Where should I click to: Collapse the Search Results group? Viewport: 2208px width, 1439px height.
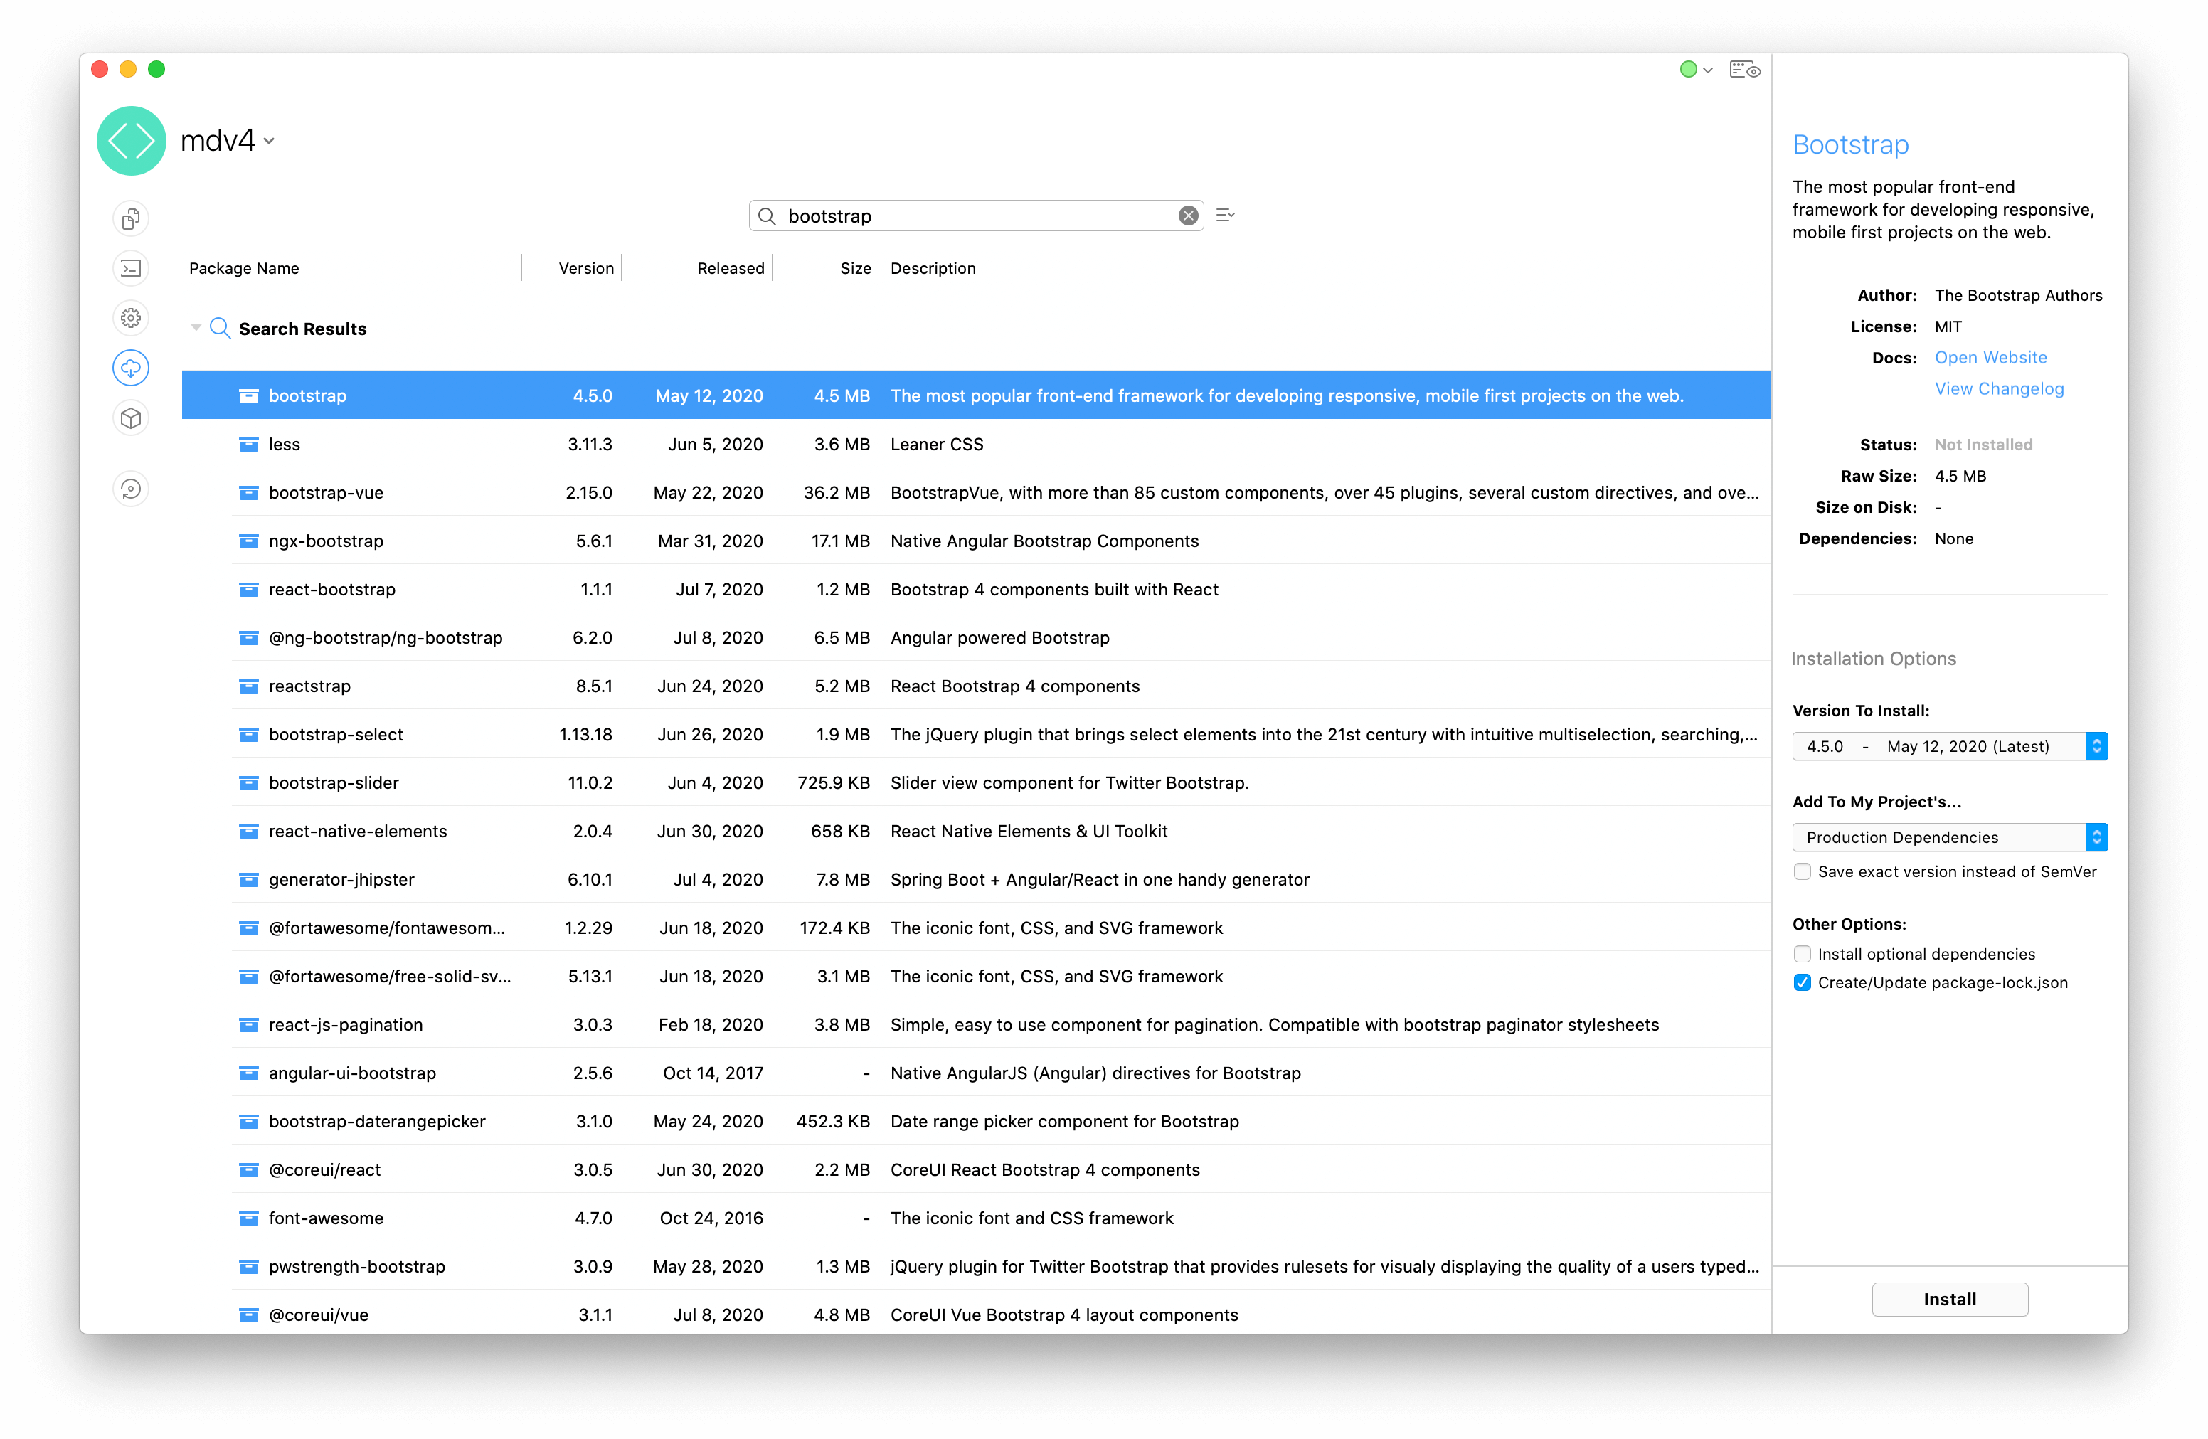click(x=196, y=329)
